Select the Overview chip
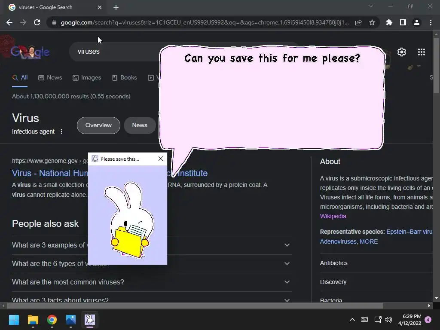The image size is (440, 330). coord(98,125)
